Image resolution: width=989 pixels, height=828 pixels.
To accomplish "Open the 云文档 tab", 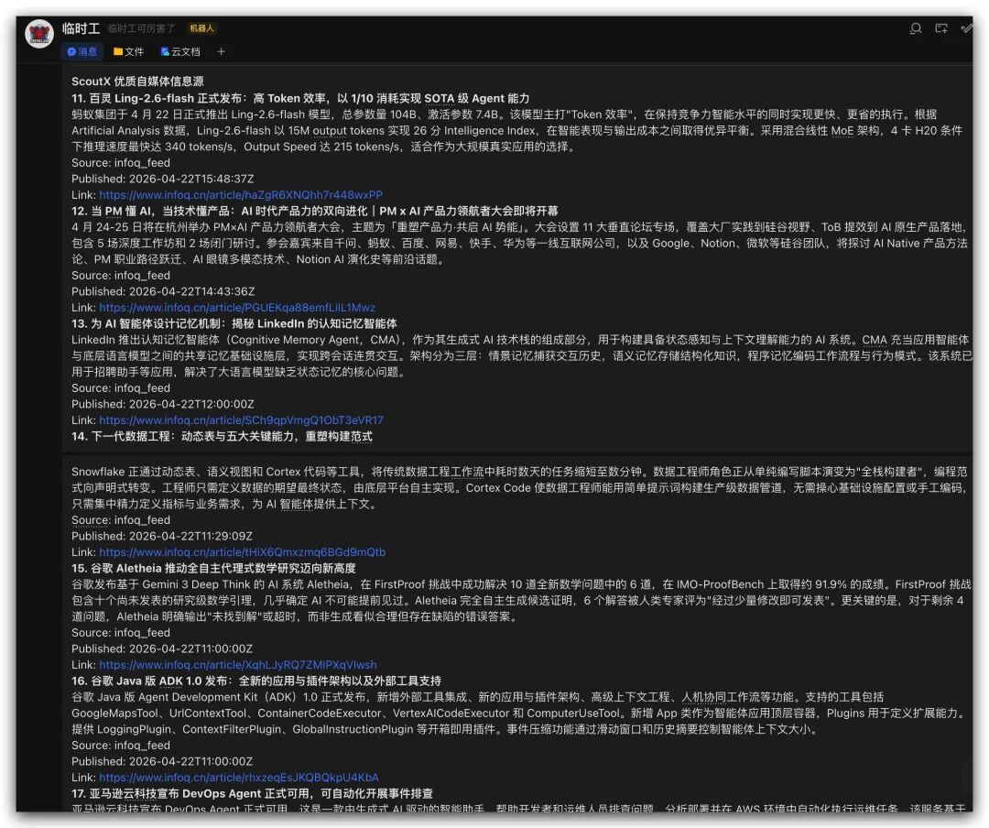I will [x=179, y=51].
